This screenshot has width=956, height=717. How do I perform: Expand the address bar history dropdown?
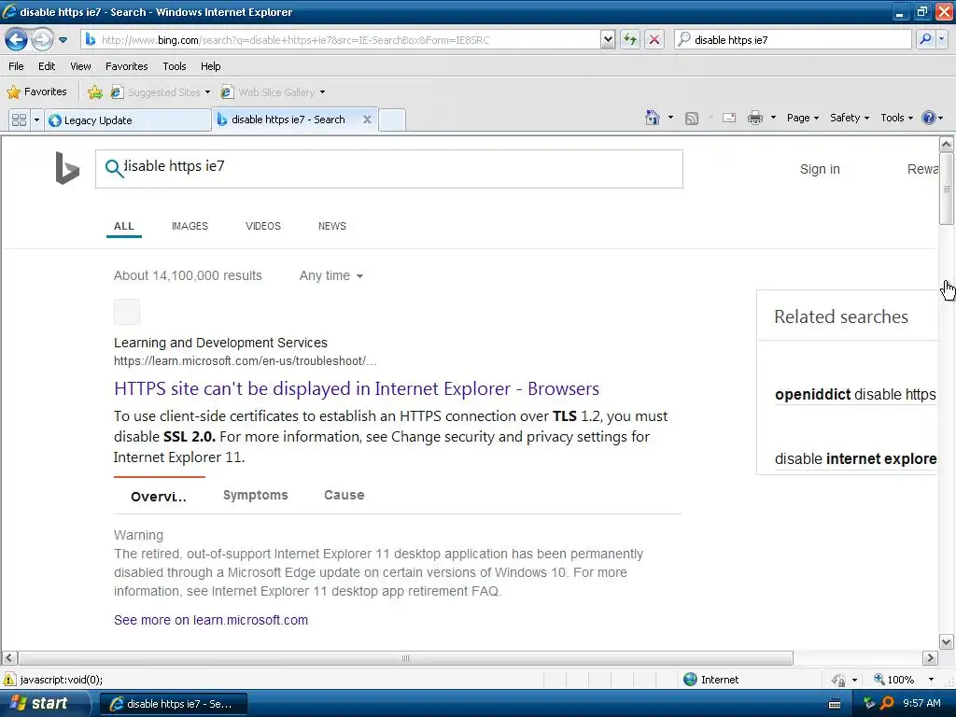(608, 40)
